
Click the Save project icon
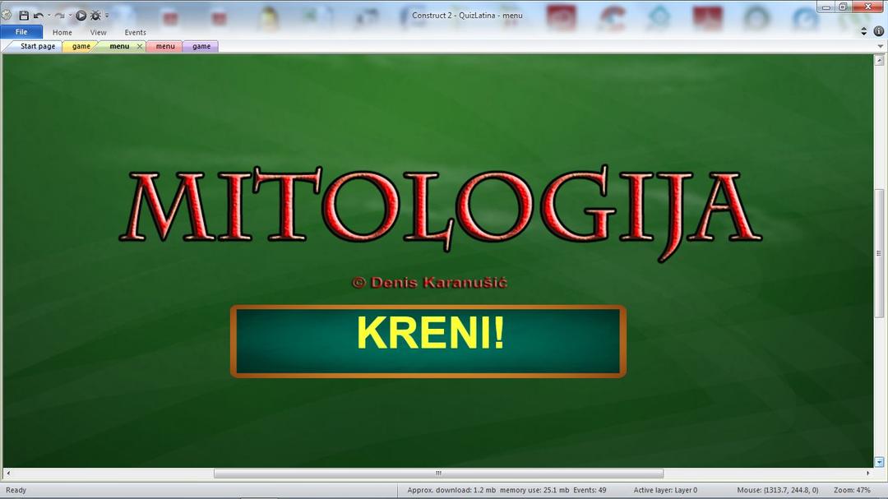[x=24, y=16]
